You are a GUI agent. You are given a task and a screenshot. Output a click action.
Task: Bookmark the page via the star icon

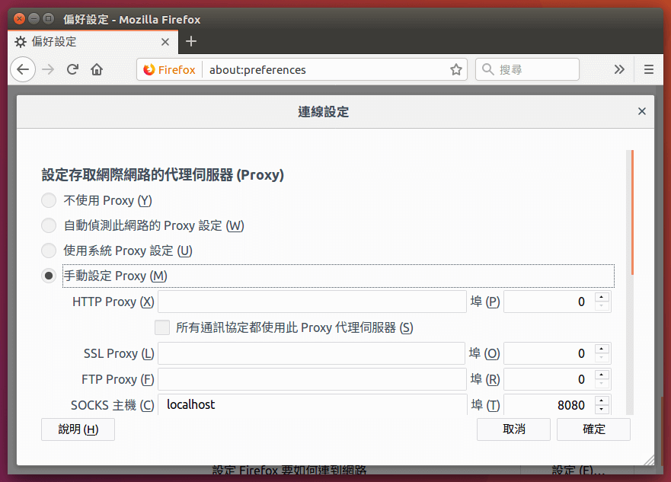(455, 69)
